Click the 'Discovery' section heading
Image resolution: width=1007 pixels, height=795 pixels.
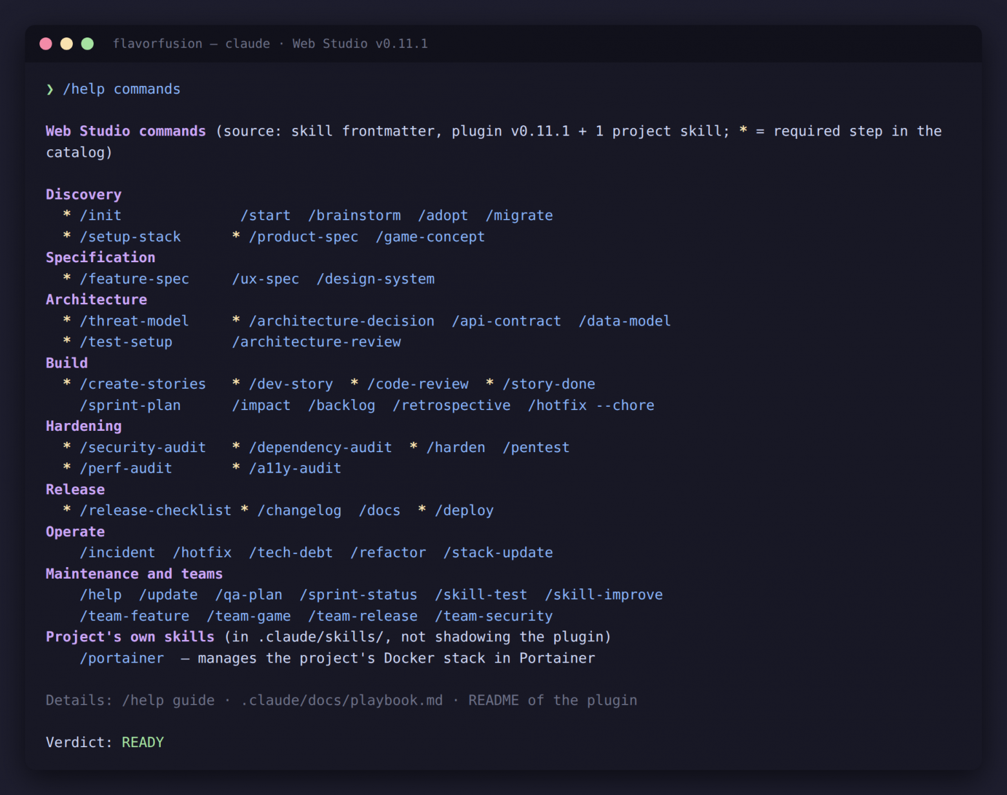84,194
